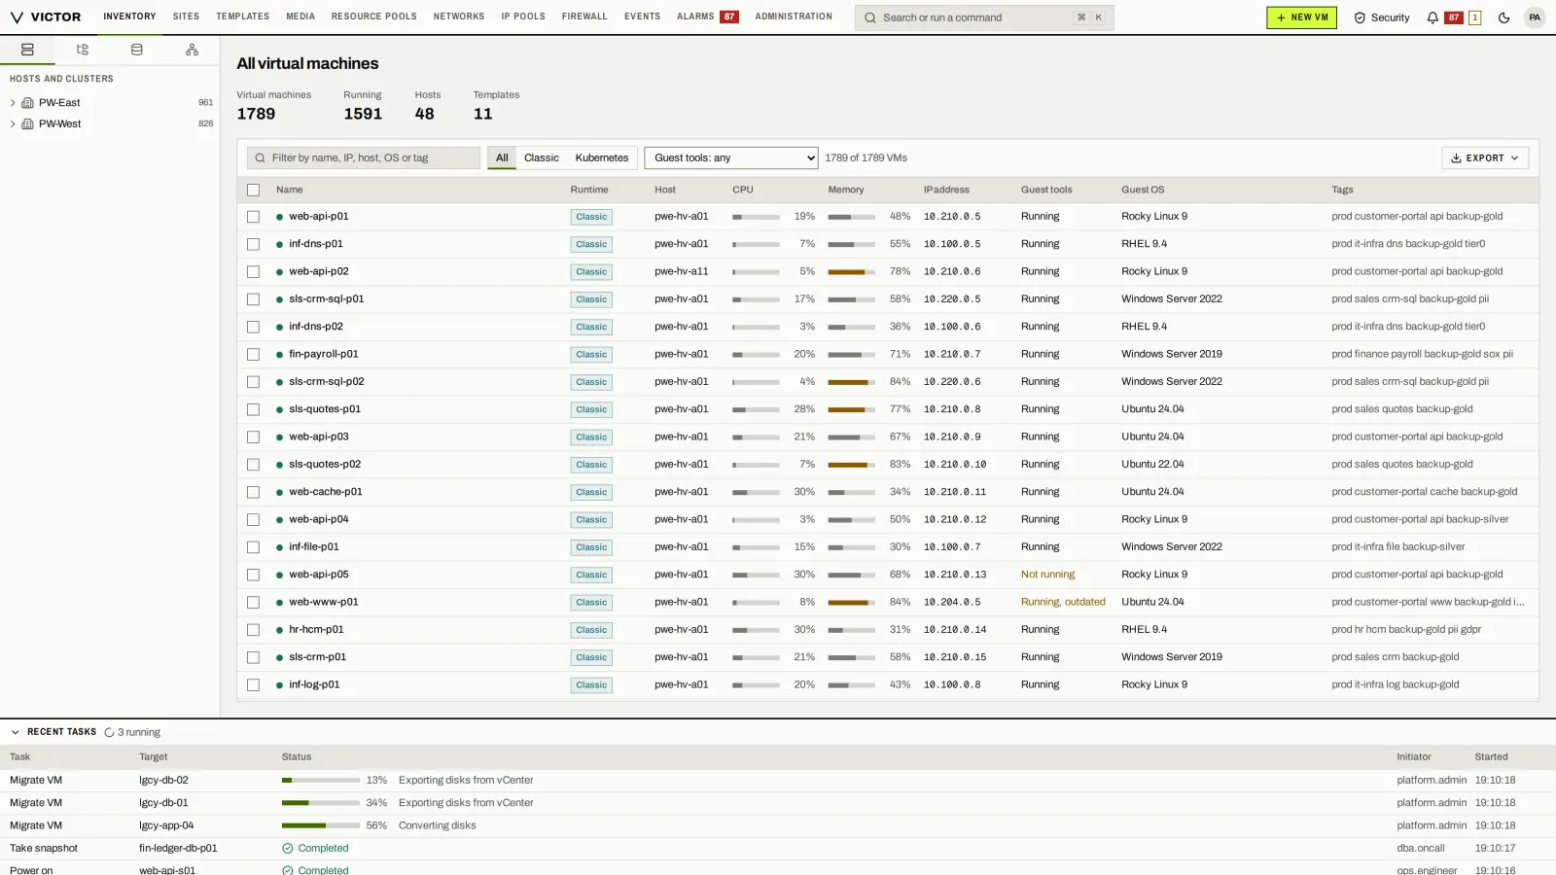Check the web-api-p01 row checkbox
This screenshot has width=1556, height=875.
click(x=254, y=217)
